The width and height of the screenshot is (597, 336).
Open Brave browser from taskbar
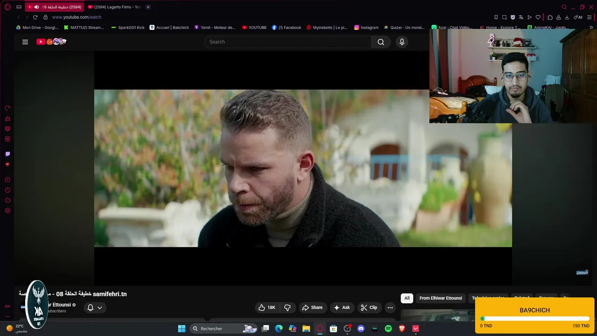(402, 329)
